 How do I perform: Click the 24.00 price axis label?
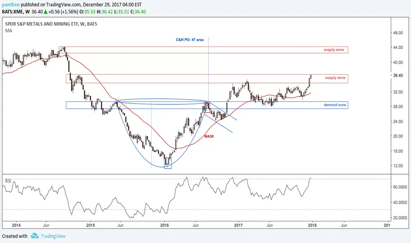click(398, 121)
